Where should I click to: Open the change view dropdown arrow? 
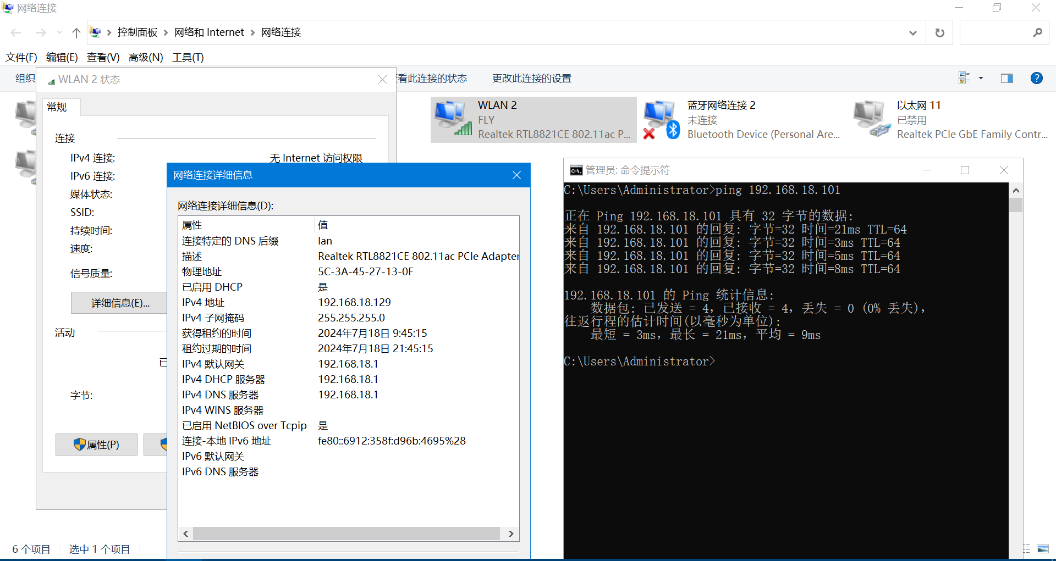(981, 79)
